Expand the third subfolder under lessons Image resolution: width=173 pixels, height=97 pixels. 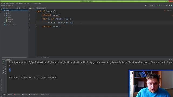5,16
